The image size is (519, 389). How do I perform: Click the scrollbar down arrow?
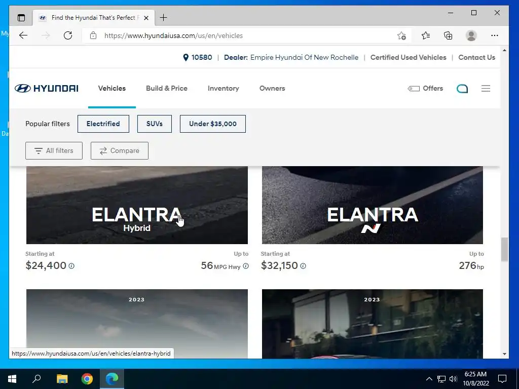coord(504,354)
